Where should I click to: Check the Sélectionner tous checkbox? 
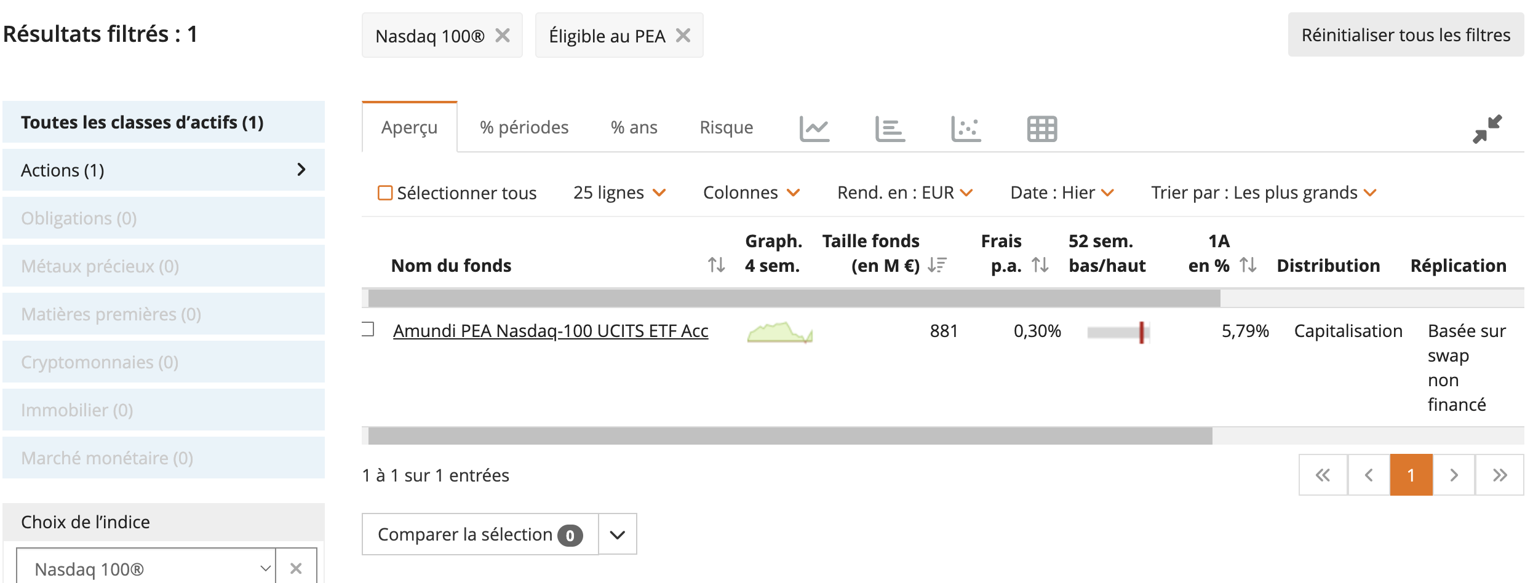coord(385,193)
